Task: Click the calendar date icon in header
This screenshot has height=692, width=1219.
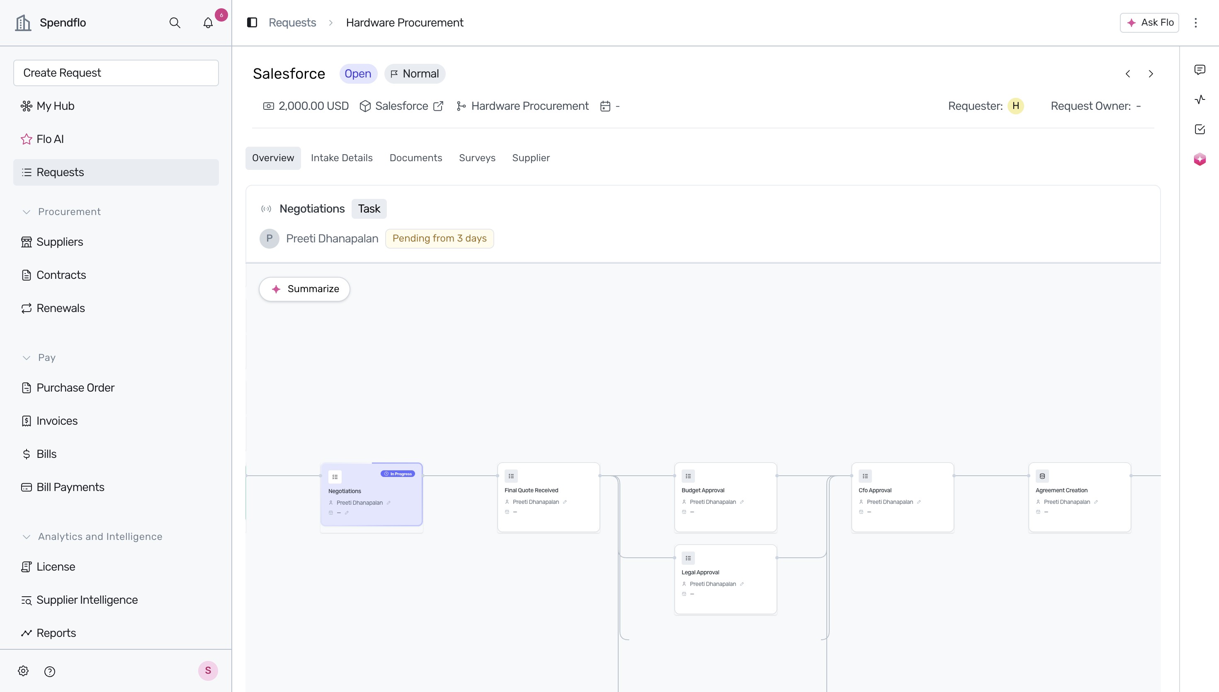Action: [605, 106]
